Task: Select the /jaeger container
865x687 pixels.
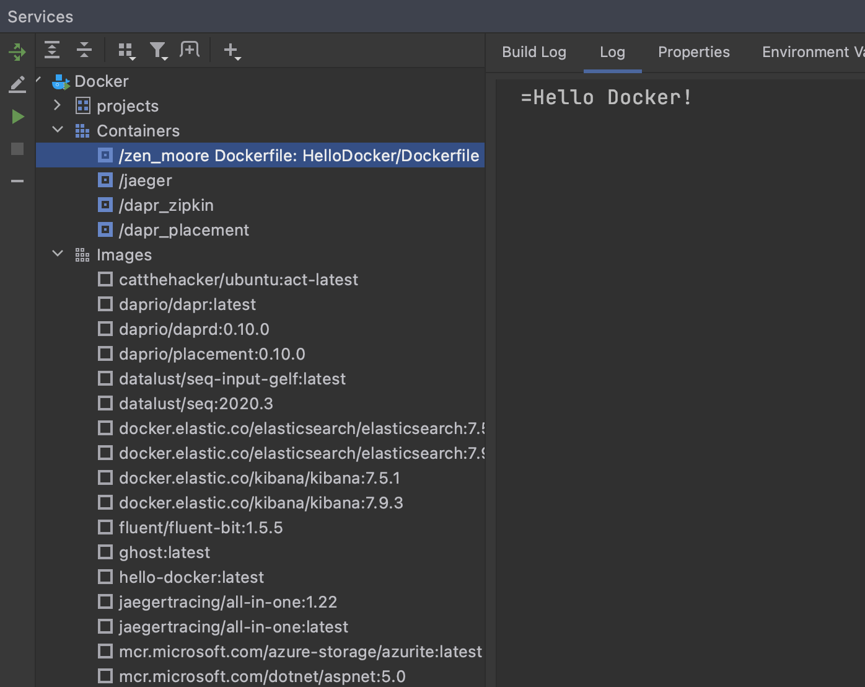Action: tap(146, 180)
